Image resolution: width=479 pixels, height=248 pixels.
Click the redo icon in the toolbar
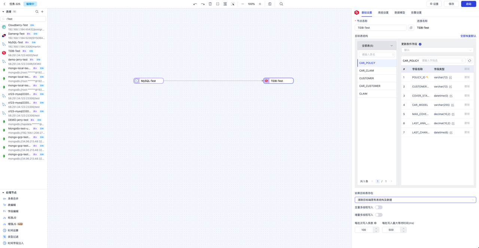coord(203,4)
